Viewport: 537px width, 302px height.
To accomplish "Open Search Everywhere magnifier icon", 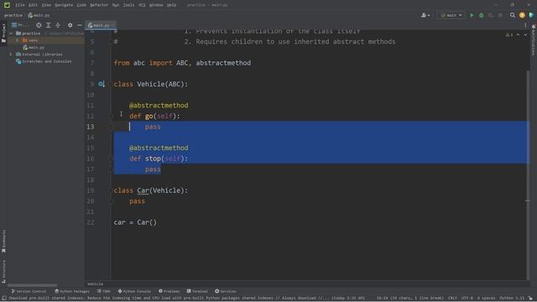I will pyautogui.click(x=513, y=15).
